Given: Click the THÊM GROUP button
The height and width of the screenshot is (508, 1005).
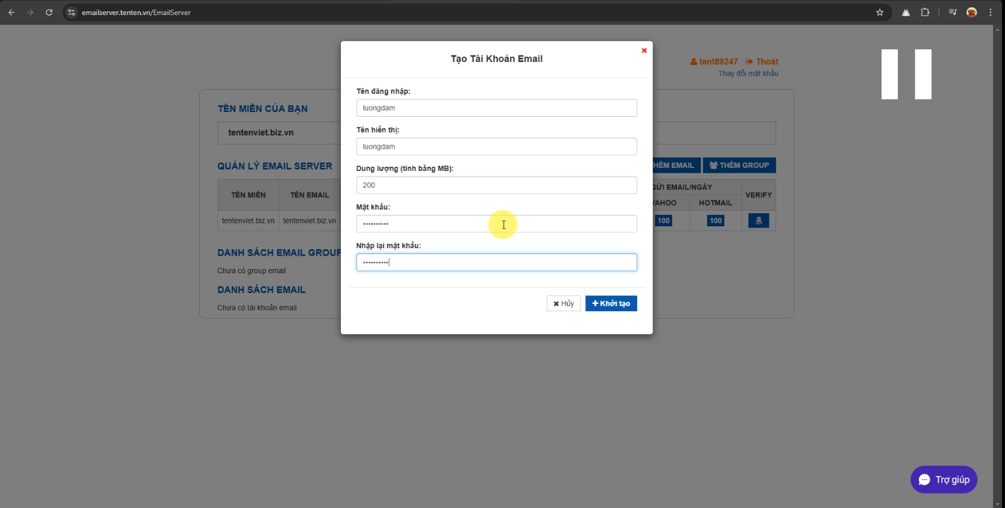Looking at the screenshot, I should coord(739,165).
